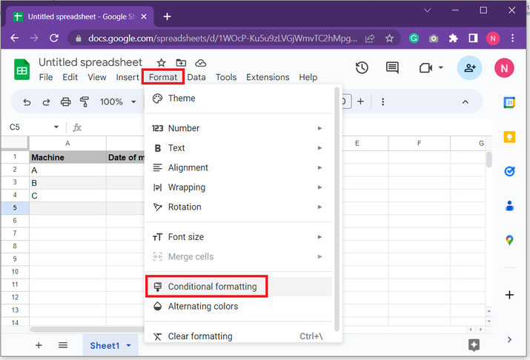Open Sheets home green logo

click(x=22, y=69)
